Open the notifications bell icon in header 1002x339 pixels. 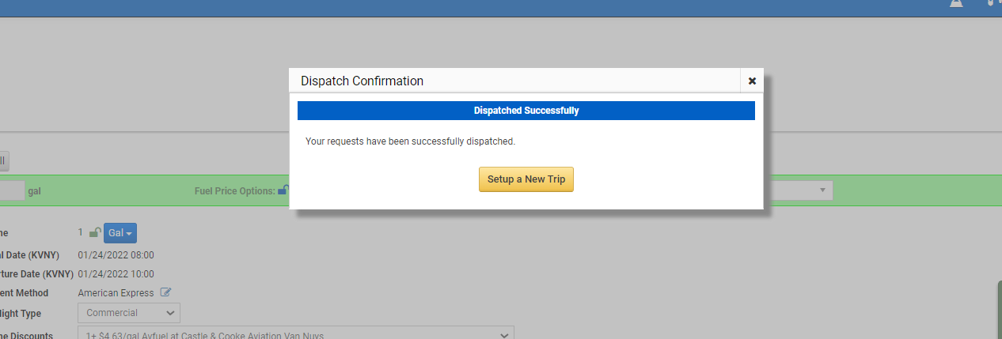pos(956,3)
